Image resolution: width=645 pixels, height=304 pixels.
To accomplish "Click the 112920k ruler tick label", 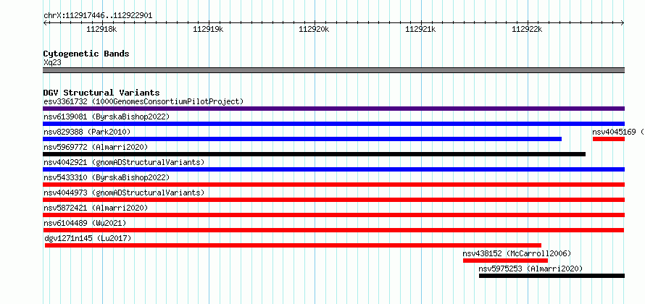I will [315, 29].
